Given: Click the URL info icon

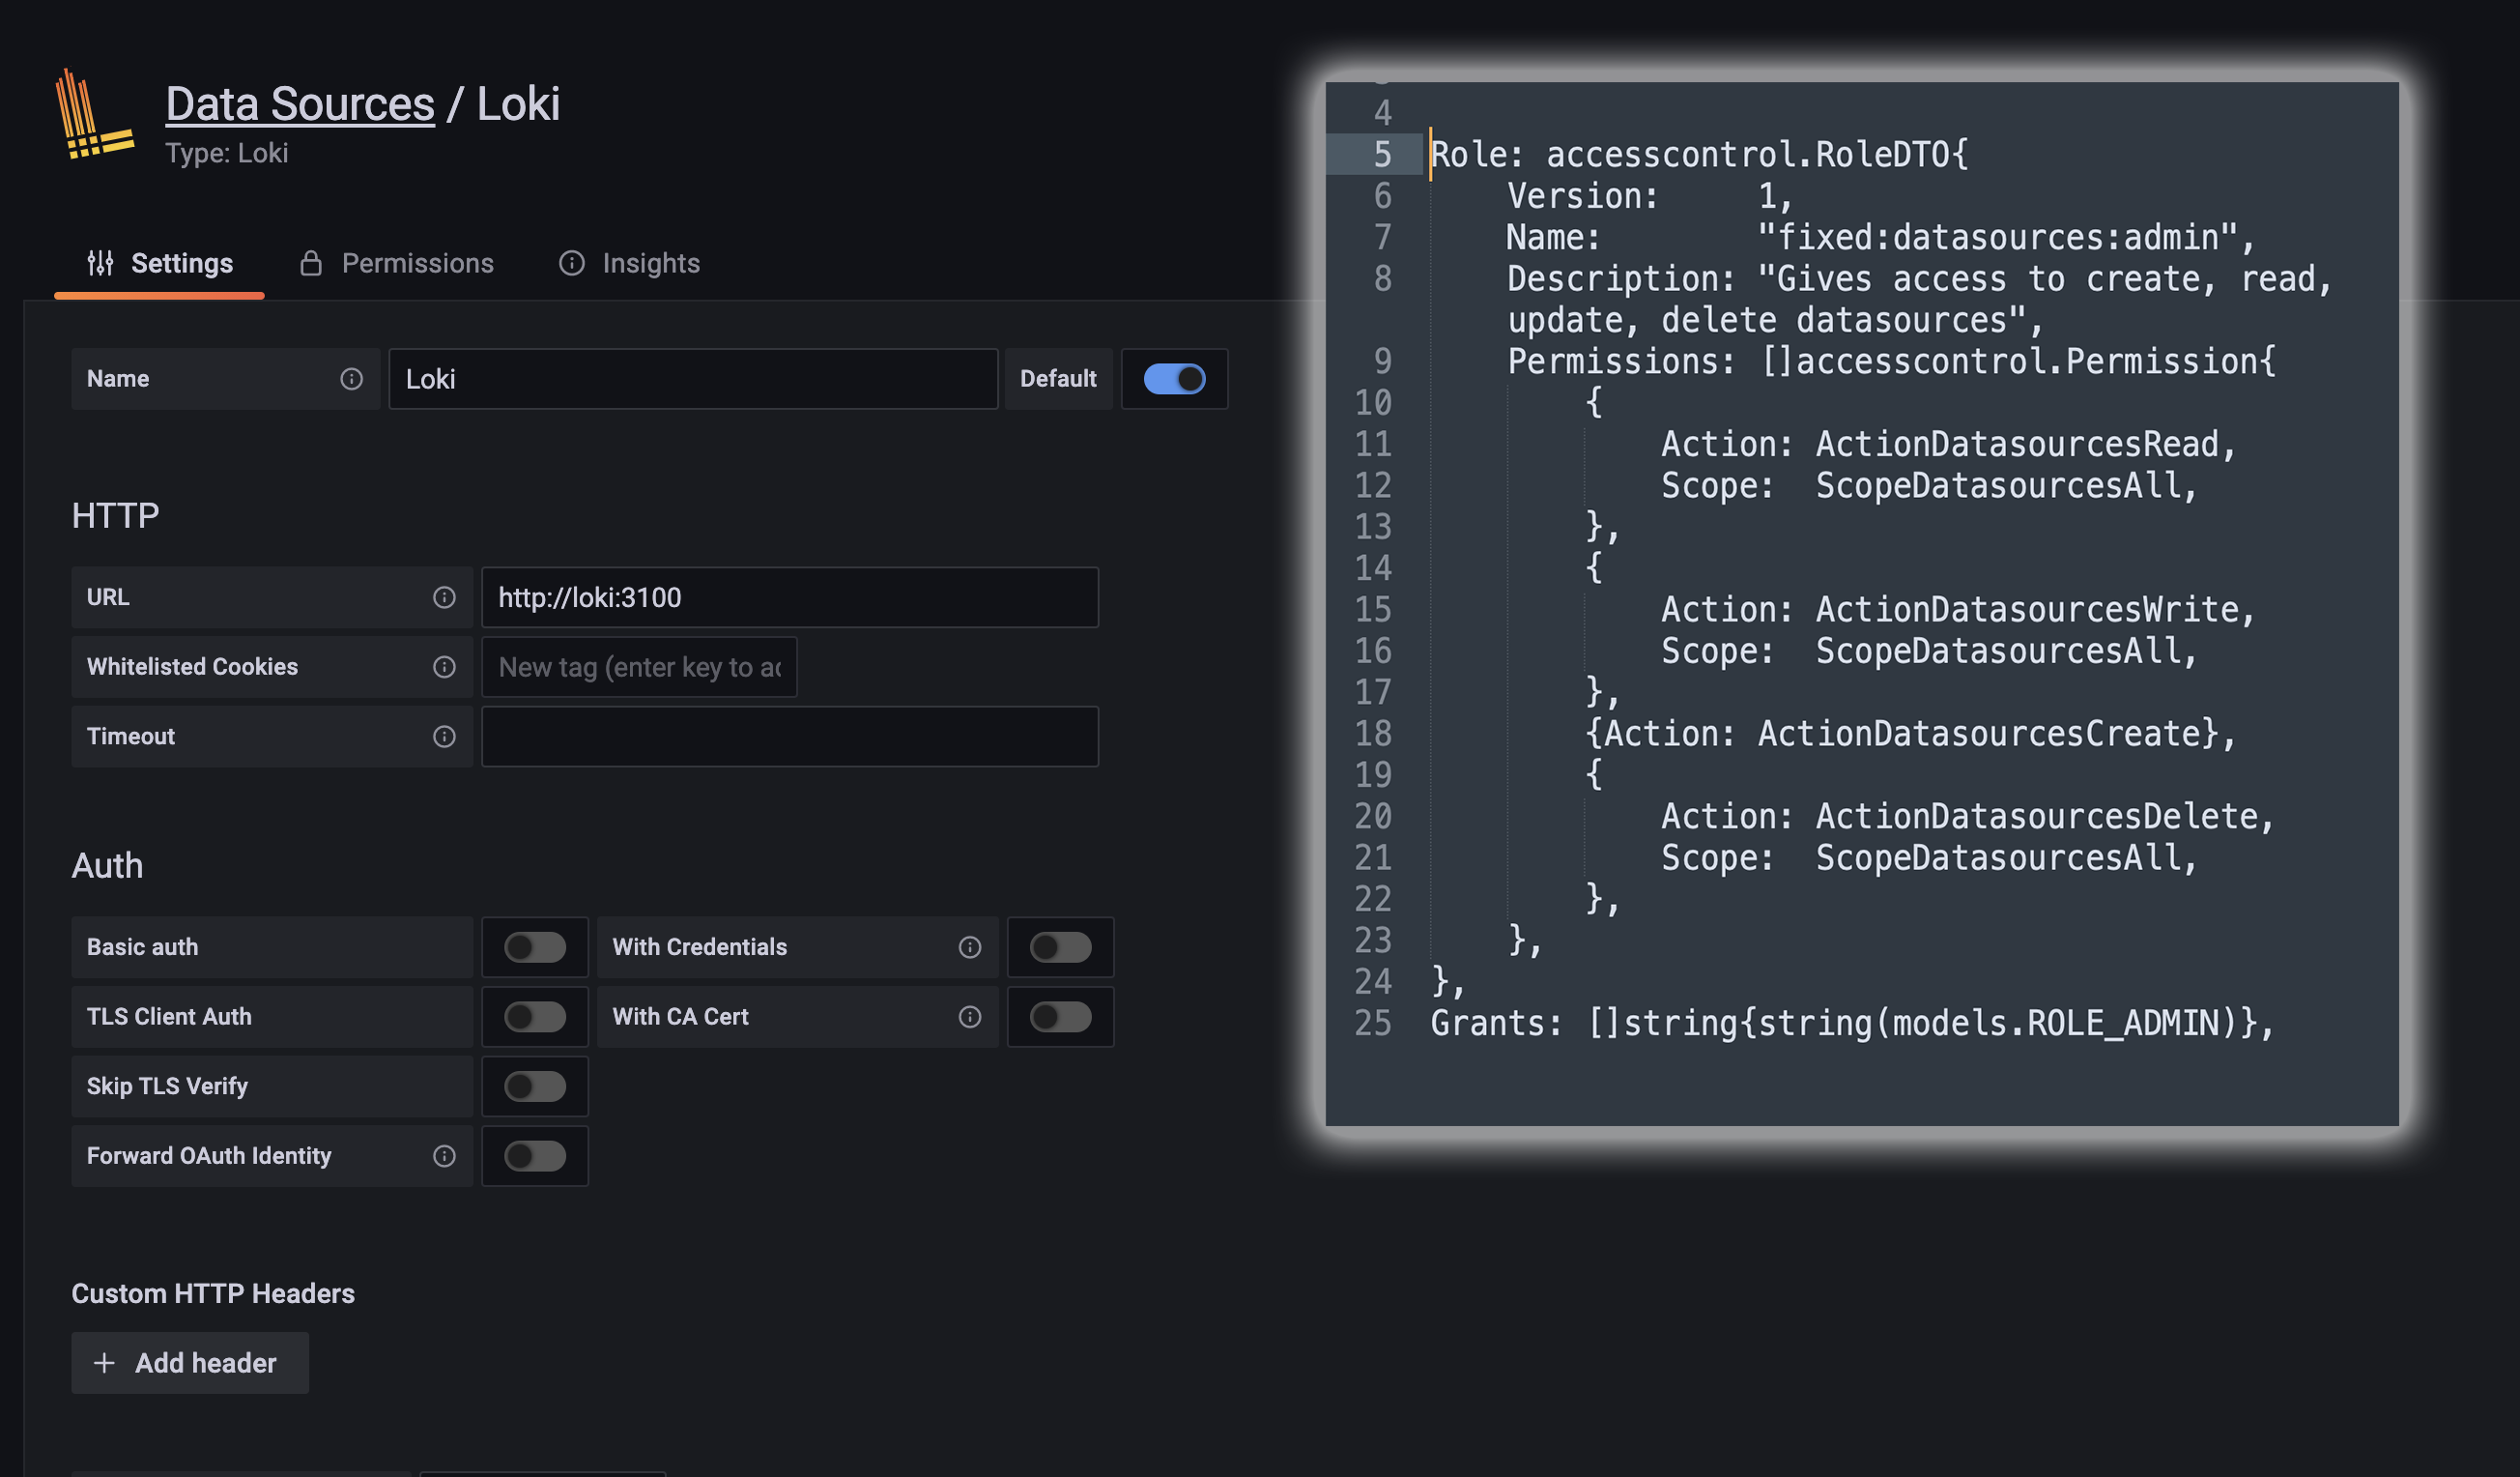Looking at the screenshot, I should pos(444,597).
